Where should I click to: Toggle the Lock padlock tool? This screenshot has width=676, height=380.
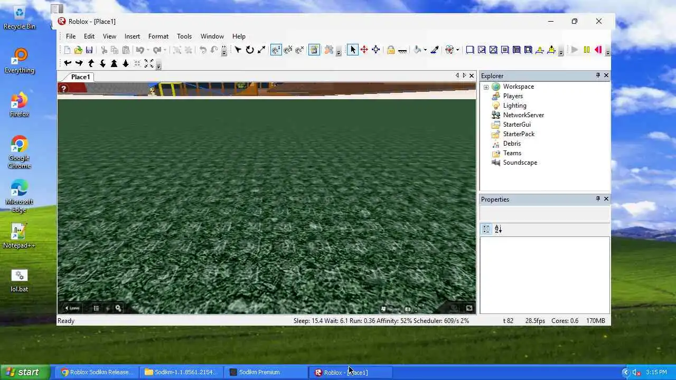click(x=391, y=50)
